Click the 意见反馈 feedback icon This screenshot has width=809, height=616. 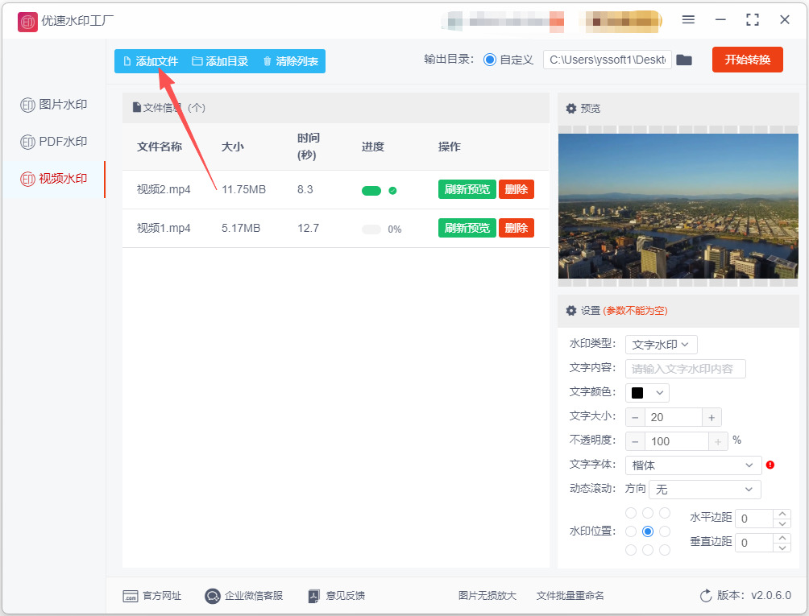(x=313, y=596)
